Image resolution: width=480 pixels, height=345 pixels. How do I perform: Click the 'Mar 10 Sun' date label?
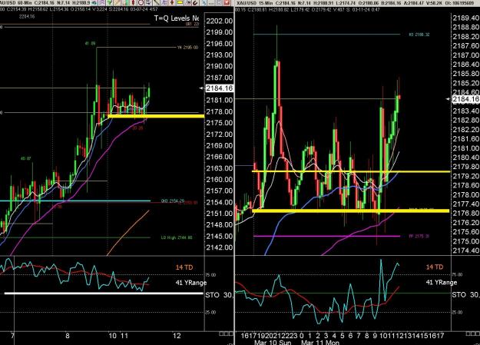click(x=273, y=342)
